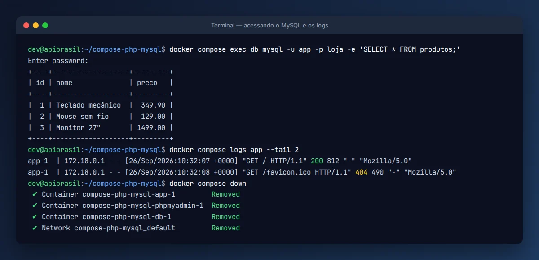Viewport: 539px width, 260px height.
Task: Click 'Removed' status for the network
Action: tap(226, 228)
